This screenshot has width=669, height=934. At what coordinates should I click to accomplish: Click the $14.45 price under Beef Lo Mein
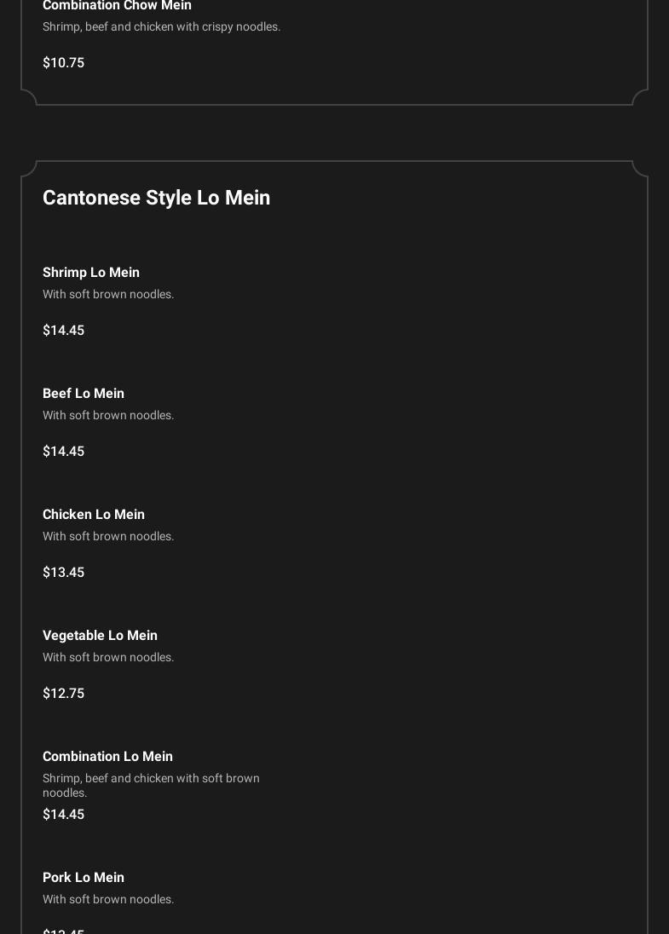[x=63, y=452]
